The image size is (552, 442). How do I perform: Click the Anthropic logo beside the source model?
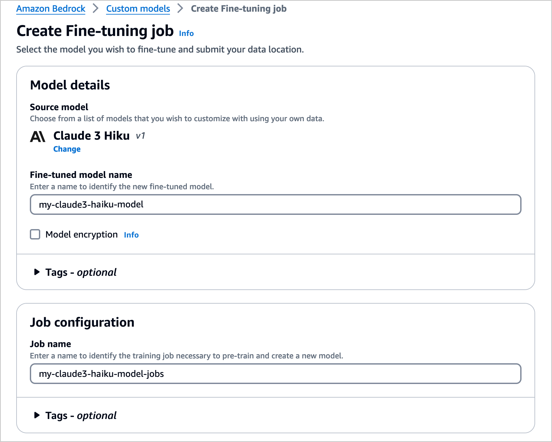(38, 136)
